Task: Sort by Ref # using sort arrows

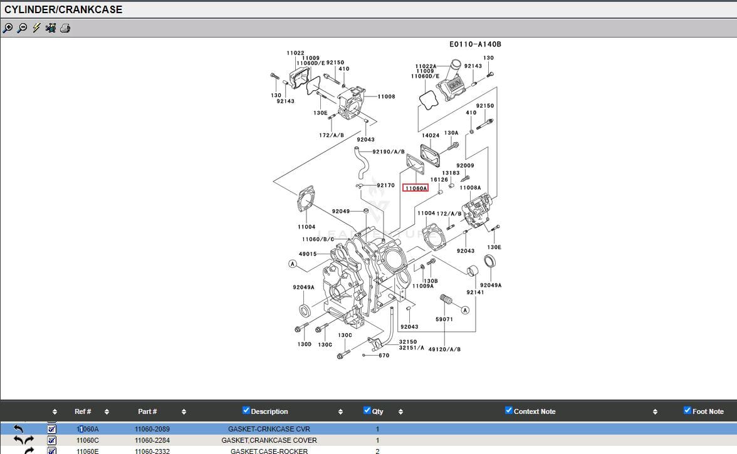Action: pos(107,412)
